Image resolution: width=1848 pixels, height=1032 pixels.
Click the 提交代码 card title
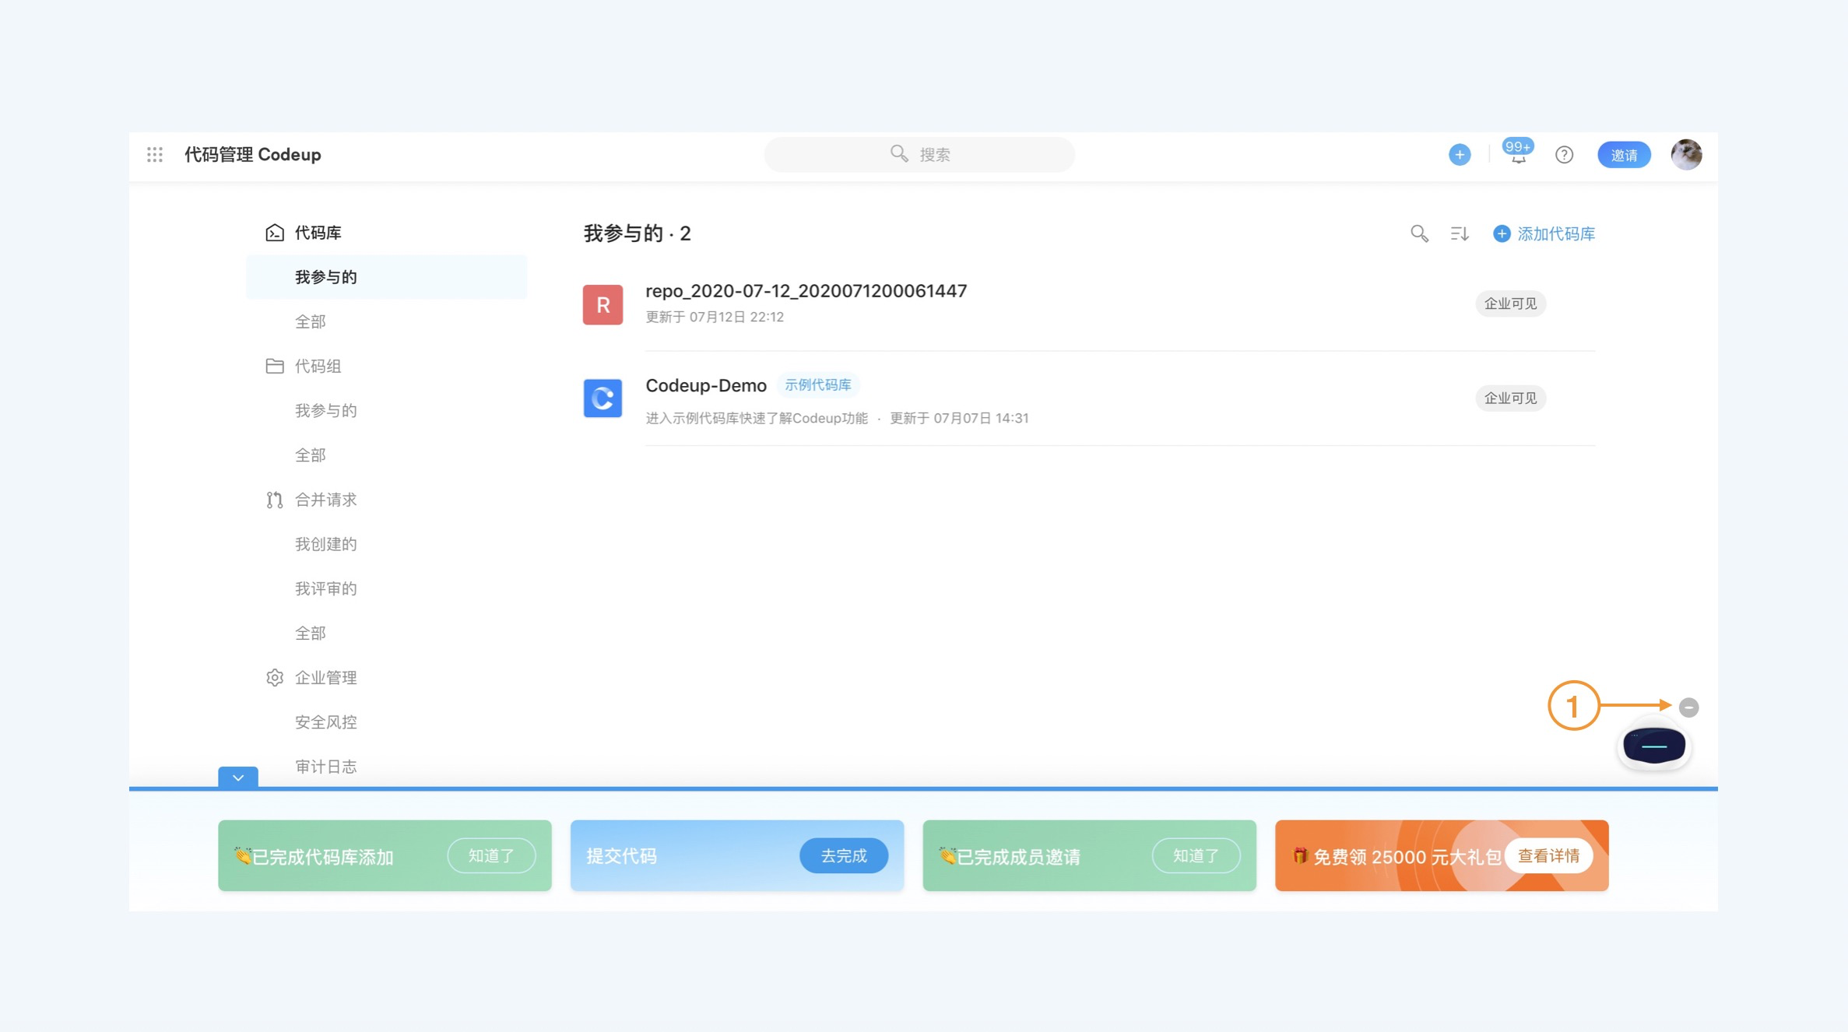tap(621, 856)
